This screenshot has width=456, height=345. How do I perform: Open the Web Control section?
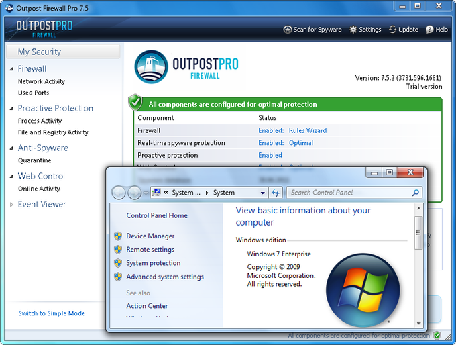pos(42,176)
